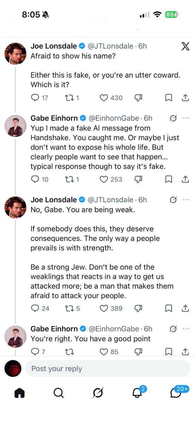Open more options on 'You're right' post

pyautogui.click(x=186, y=329)
